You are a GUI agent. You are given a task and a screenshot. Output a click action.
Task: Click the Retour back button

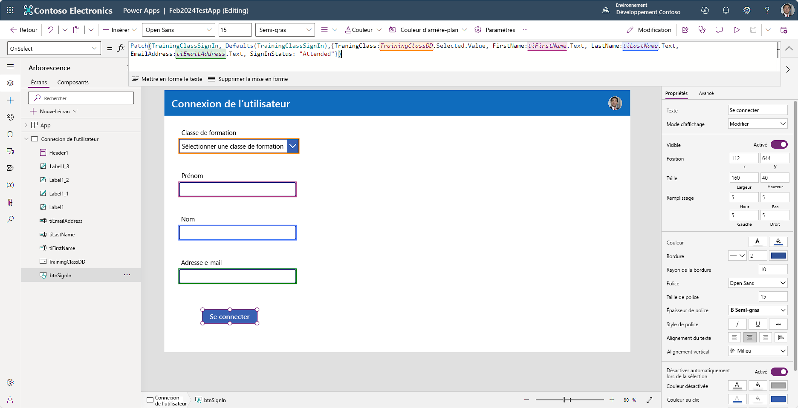pos(23,30)
